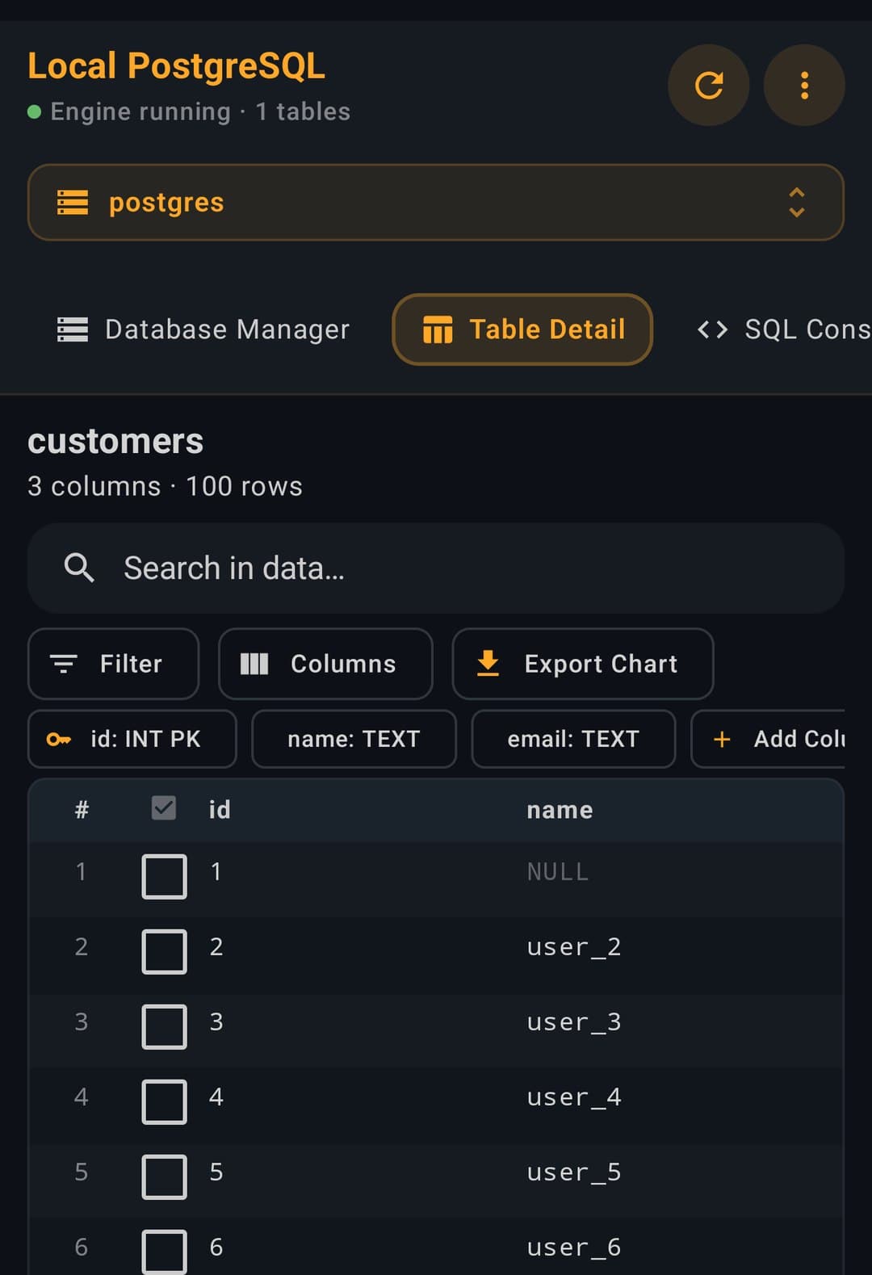Click the download icon on Export Chart

tap(488, 664)
